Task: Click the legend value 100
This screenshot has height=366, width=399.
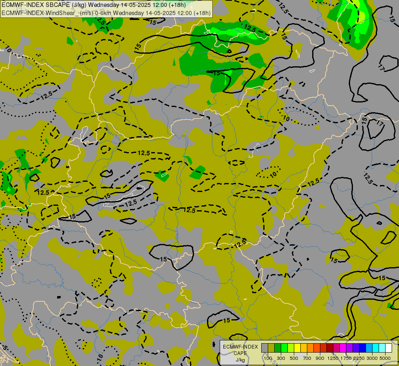Action: [268, 358]
